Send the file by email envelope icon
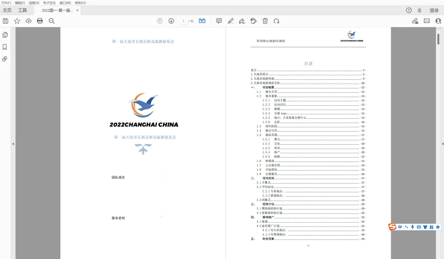 (x=427, y=21)
